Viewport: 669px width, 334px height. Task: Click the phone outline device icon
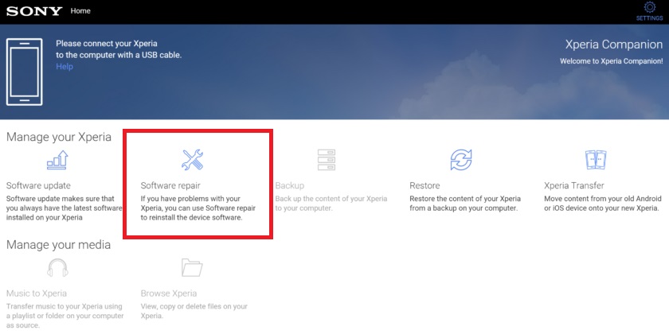click(25, 72)
